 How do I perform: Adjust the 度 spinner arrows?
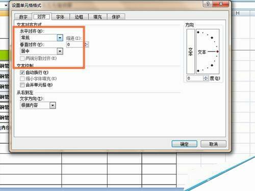coord(206,78)
